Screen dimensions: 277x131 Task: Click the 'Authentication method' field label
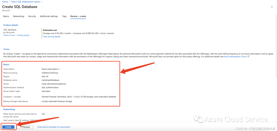[14, 87]
